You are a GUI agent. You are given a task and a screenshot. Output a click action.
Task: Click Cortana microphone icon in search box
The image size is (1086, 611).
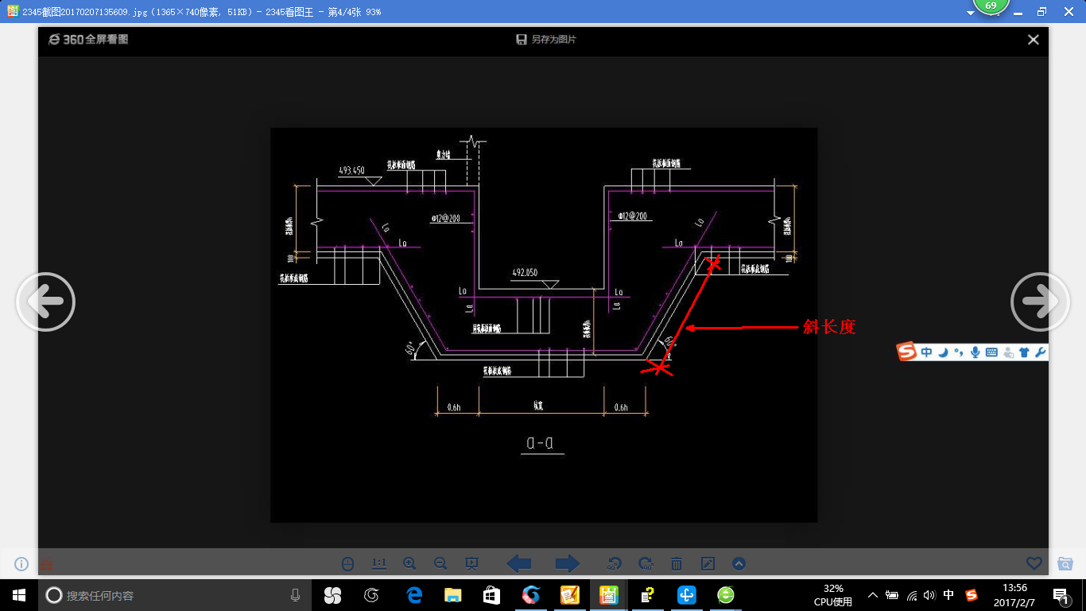(x=296, y=595)
